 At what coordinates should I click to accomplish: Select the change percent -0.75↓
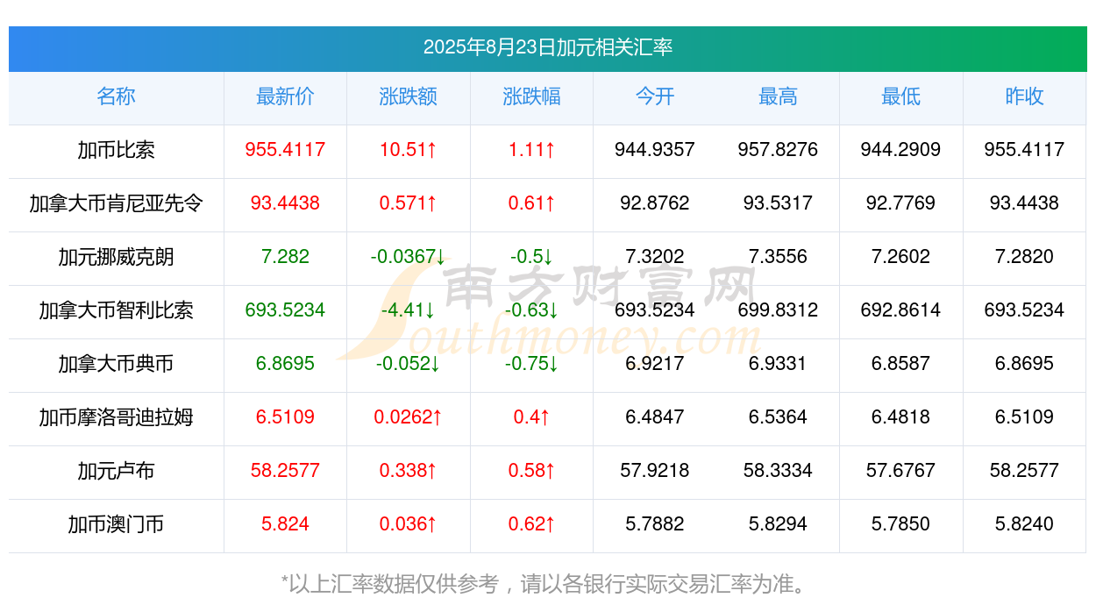point(531,364)
